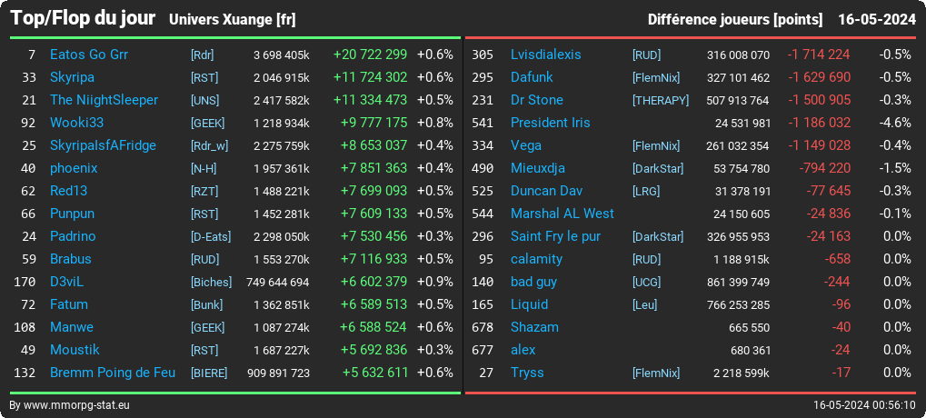Click the BIERE alliance tag
926x418 pixels.
(209, 373)
